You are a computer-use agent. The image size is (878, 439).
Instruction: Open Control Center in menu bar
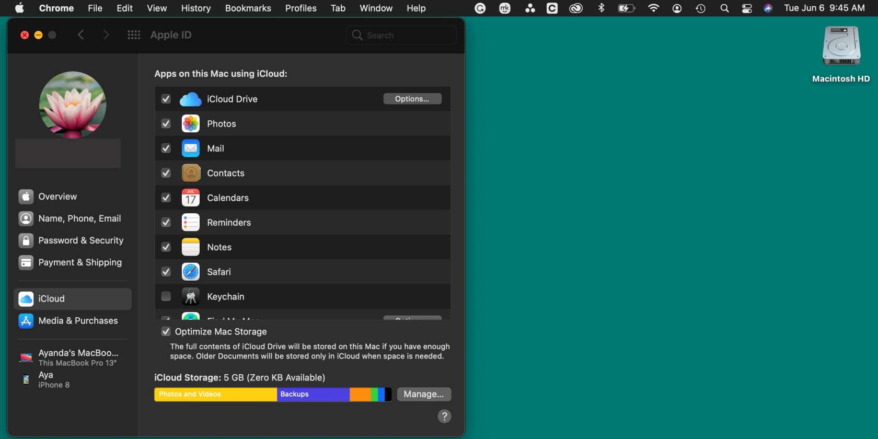click(747, 8)
